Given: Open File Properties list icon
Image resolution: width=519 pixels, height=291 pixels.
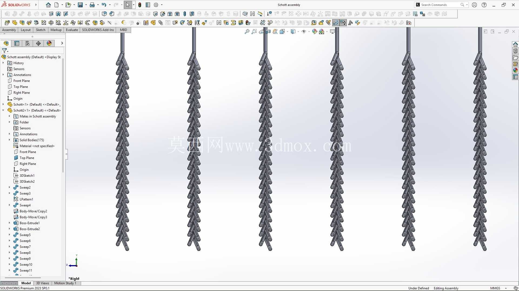Looking at the screenshot, I should pyautogui.click(x=148, y=5).
